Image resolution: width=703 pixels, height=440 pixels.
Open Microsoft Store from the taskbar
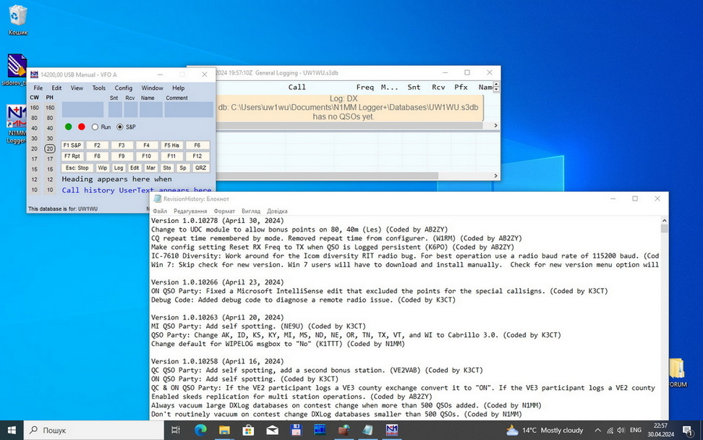[x=248, y=430]
